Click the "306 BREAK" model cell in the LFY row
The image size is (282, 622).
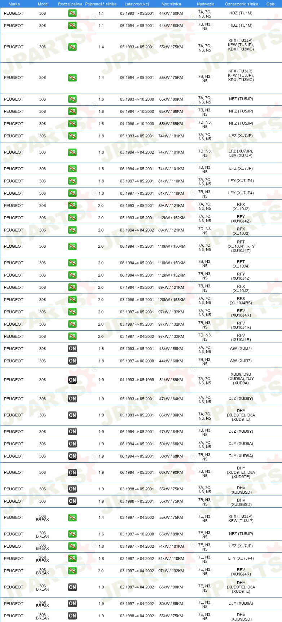43,559
